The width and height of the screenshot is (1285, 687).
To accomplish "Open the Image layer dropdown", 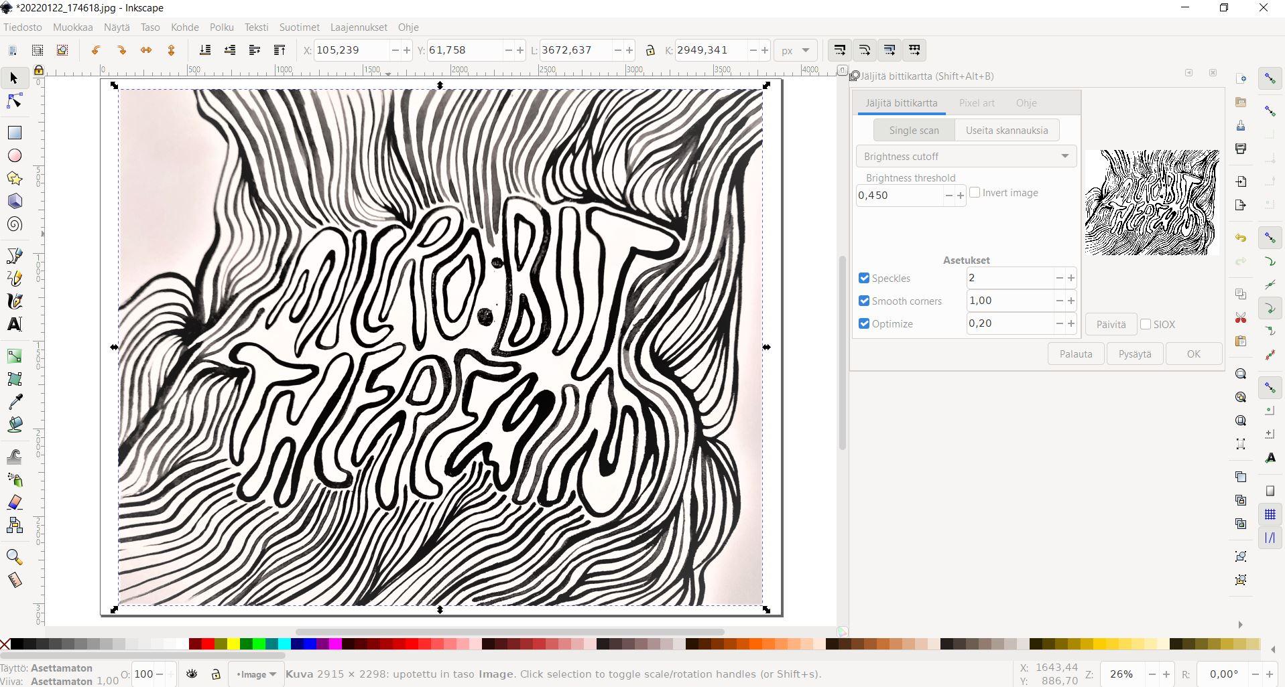I will [256, 674].
